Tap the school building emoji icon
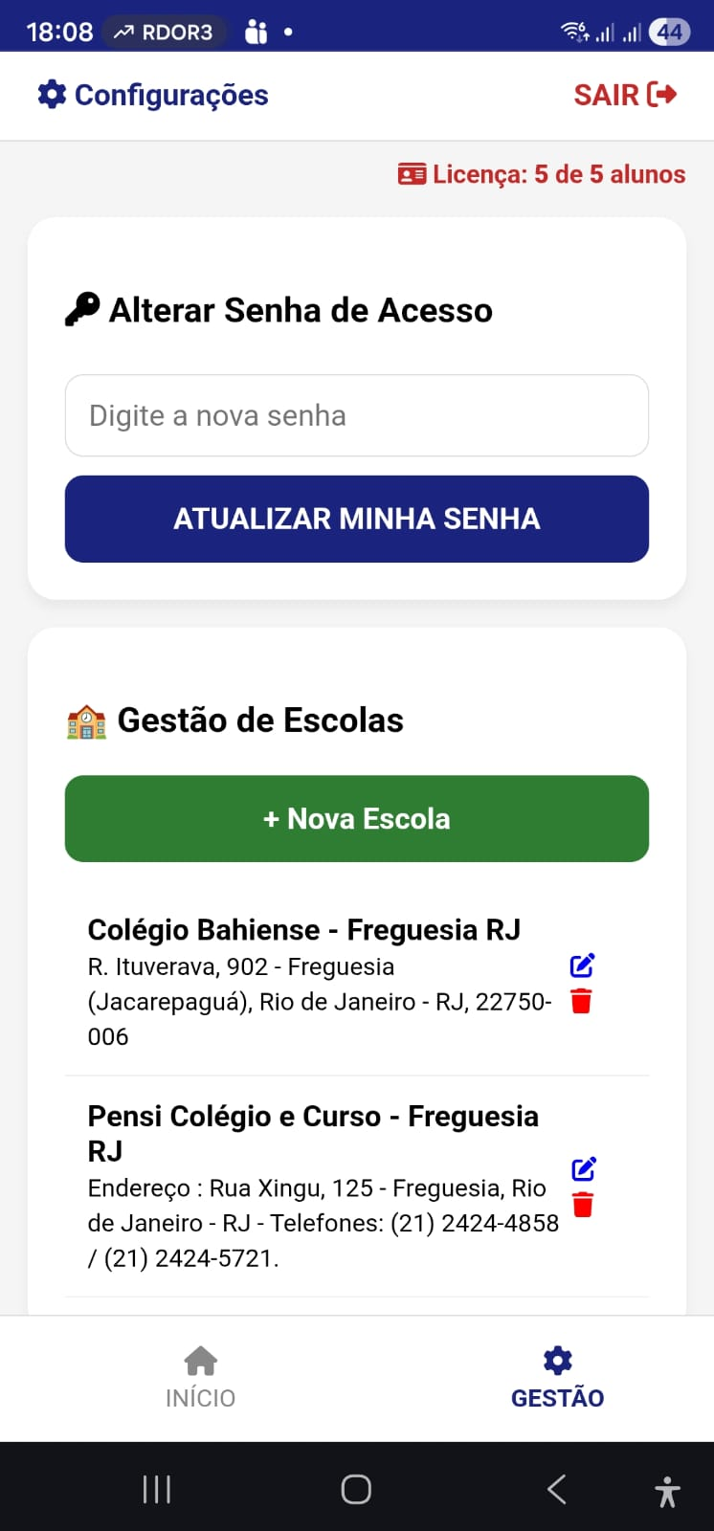714x1531 pixels. (x=86, y=721)
